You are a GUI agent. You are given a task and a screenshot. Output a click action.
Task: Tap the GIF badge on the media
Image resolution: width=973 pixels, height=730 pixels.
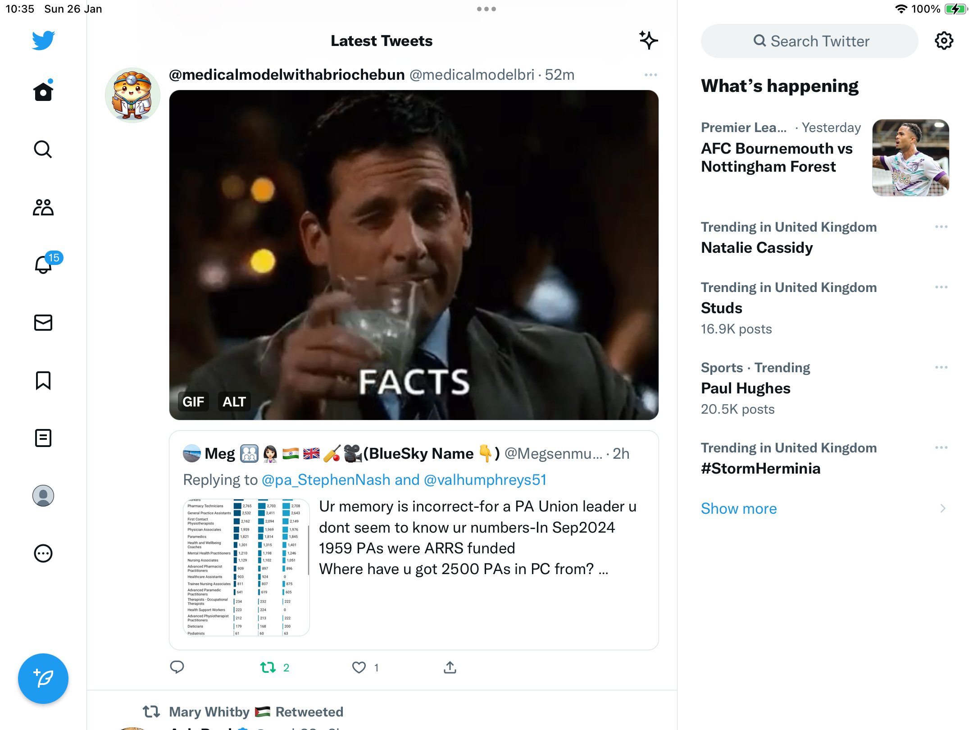click(193, 401)
